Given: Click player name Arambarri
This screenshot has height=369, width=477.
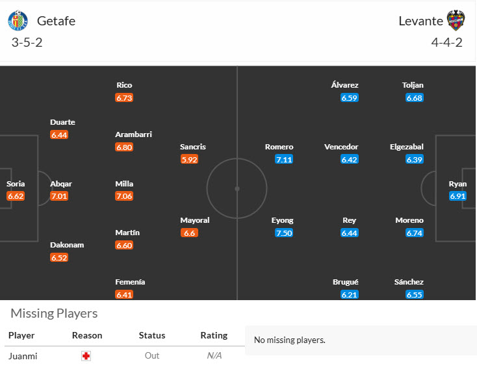Looking at the screenshot, I should click(x=133, y=134).
